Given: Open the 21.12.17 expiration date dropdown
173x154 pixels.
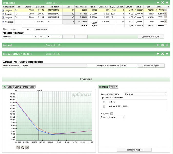Looking at the screenshot, I should (x=40, y=37).
